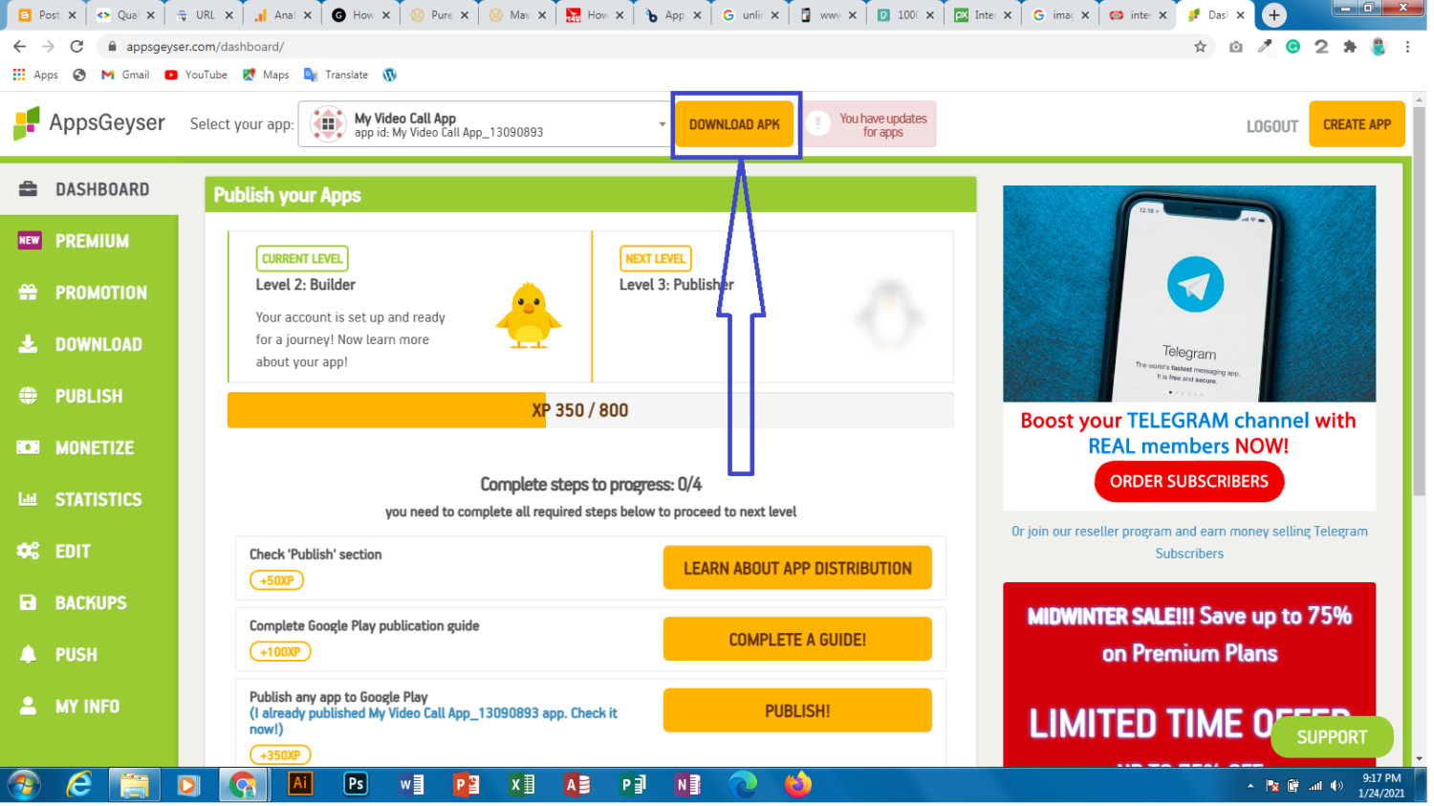Click the Backups floppy disk icon
Screen dimensions: 1434x806
pyautogui.click(x=29, y=602)
